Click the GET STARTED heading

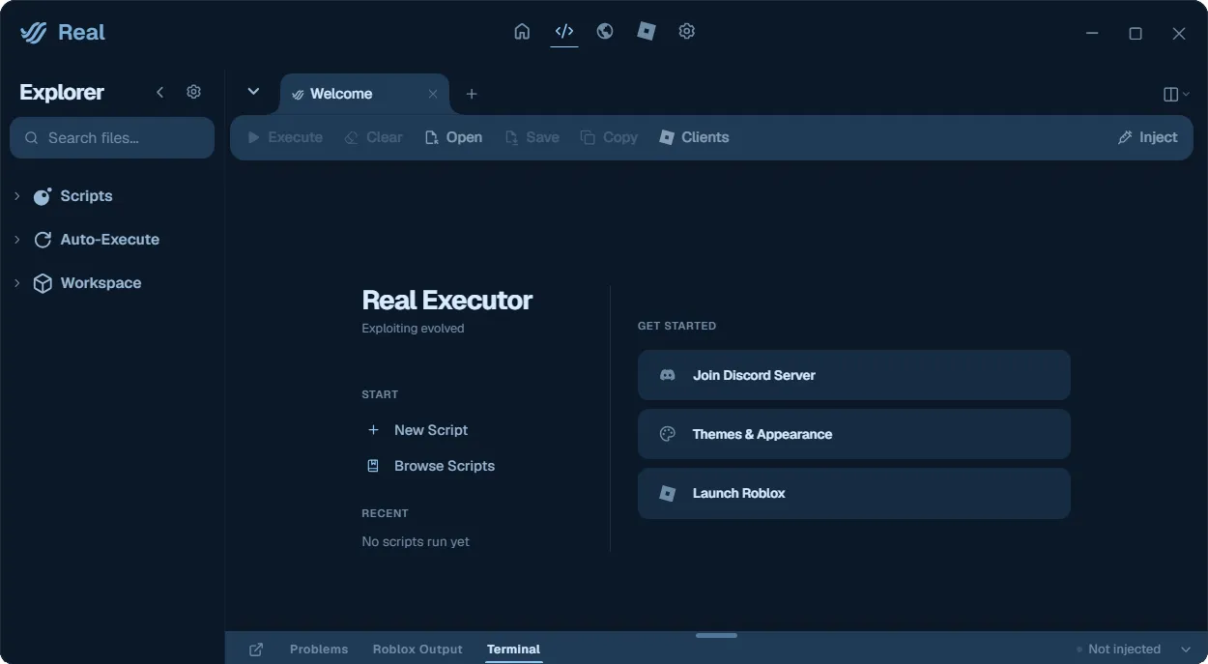676,326
